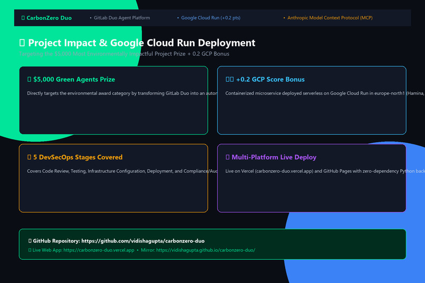This screenshot has width=425, height=283.
Task: Open Mirror link vidishagupta.github.io/carbonzero-duo
Action: [206, 250]
